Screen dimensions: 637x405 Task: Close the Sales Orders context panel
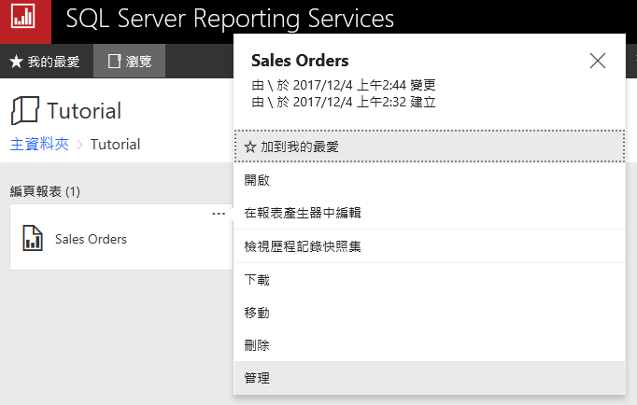[x=598, y=61]
